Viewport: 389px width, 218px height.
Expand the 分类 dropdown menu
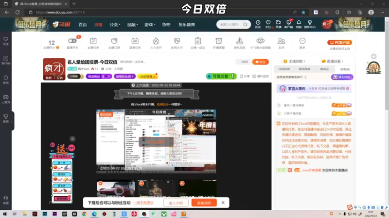115,25
